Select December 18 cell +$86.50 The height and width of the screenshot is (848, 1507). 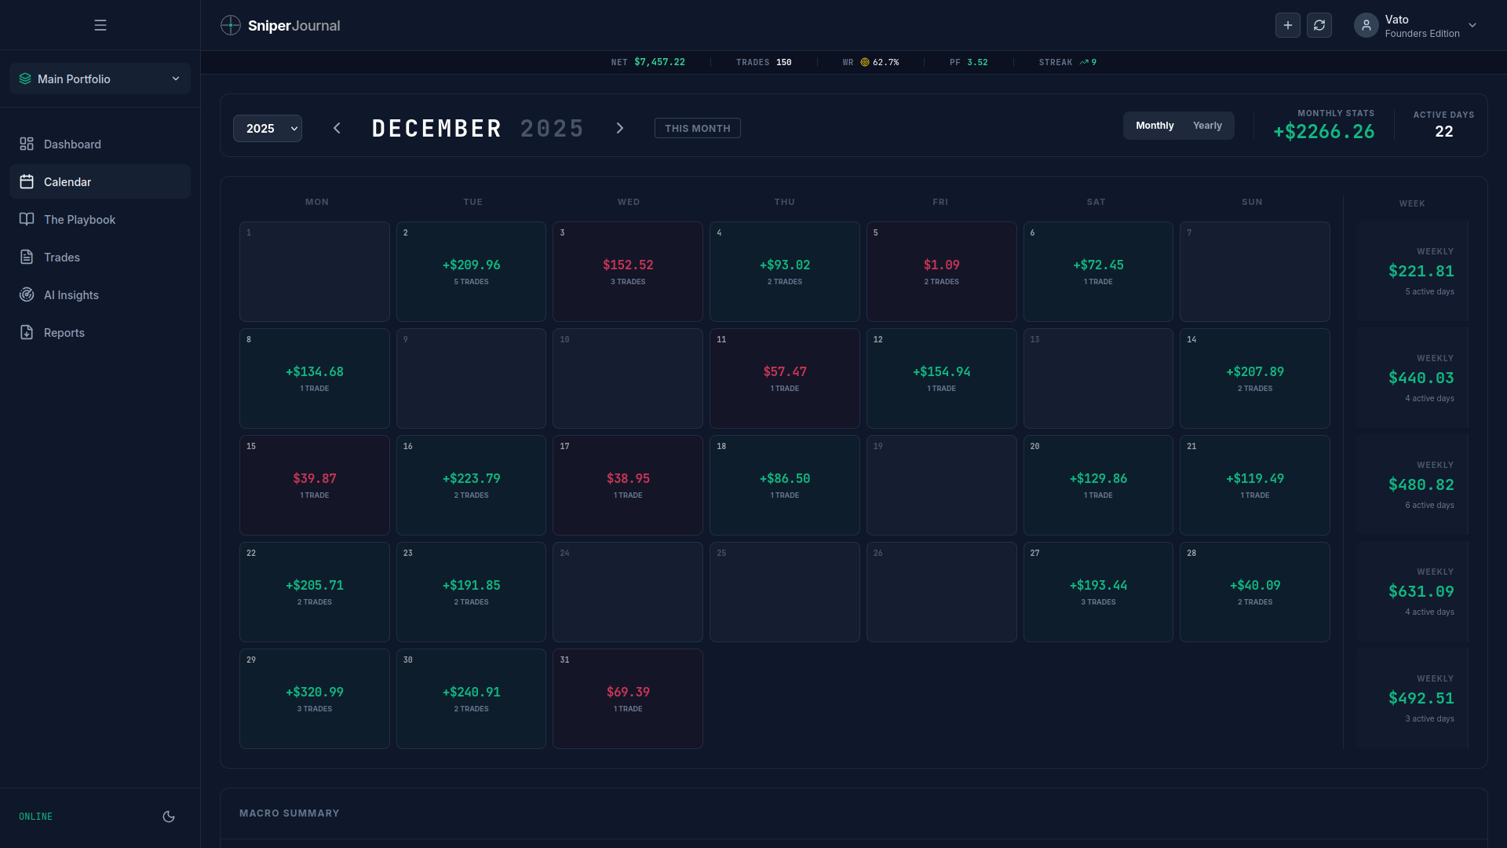click(785, 485)
